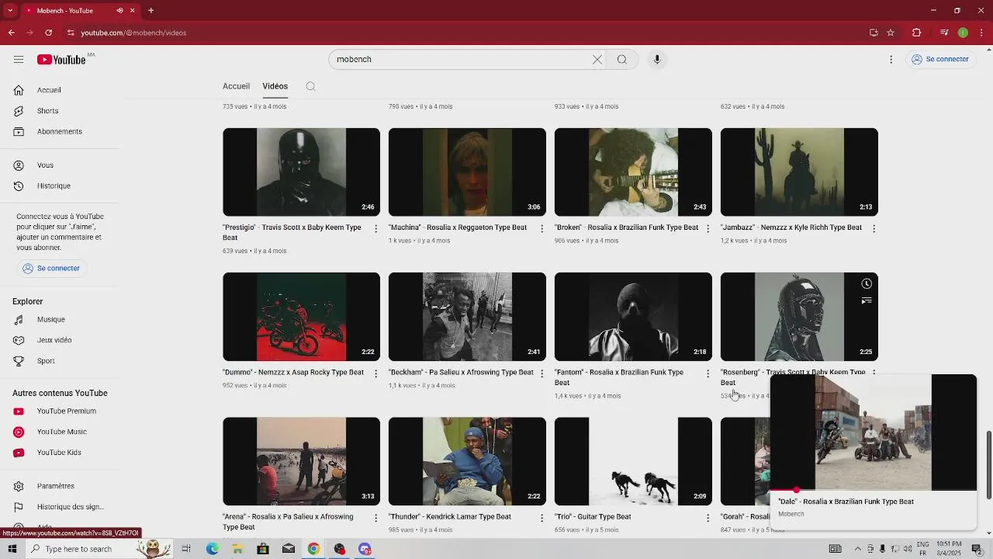The height and width of the screenshot is (559, 993).
Task: Click the magnifier search button
Action: [622, 59]
